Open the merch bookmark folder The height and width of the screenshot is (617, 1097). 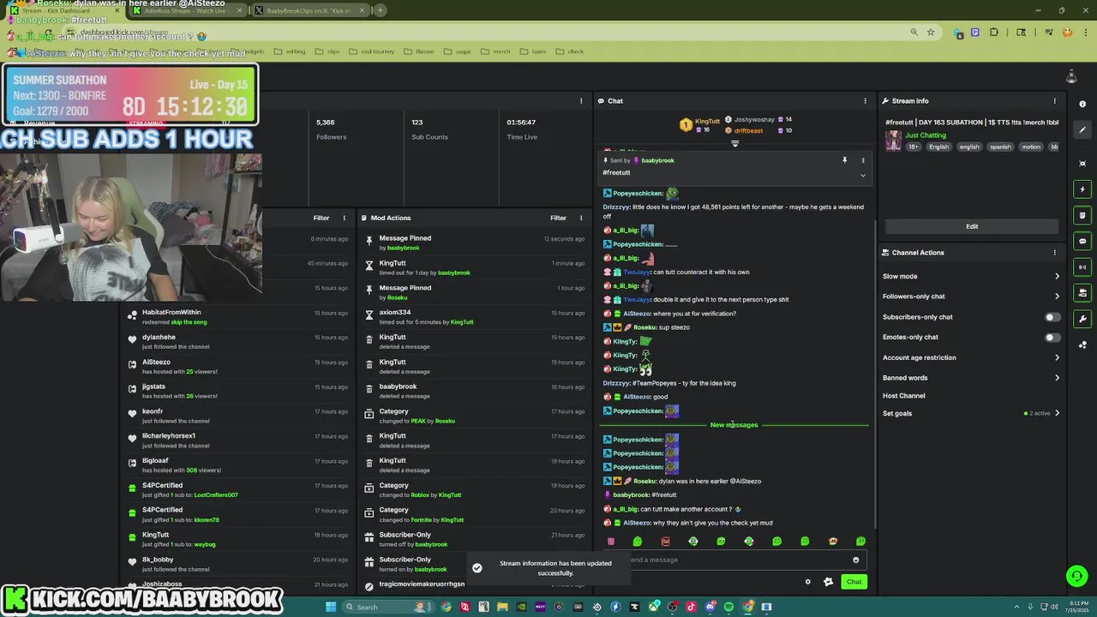(496, 51)
